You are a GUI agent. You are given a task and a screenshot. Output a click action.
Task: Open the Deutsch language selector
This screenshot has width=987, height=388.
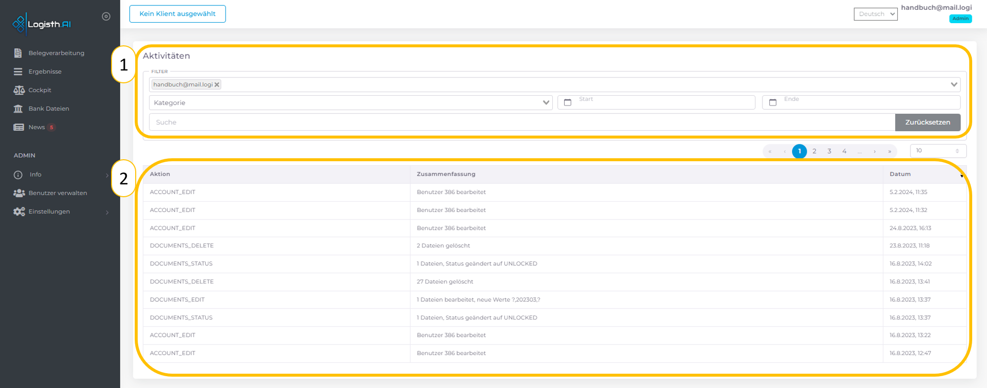[875, 14]
